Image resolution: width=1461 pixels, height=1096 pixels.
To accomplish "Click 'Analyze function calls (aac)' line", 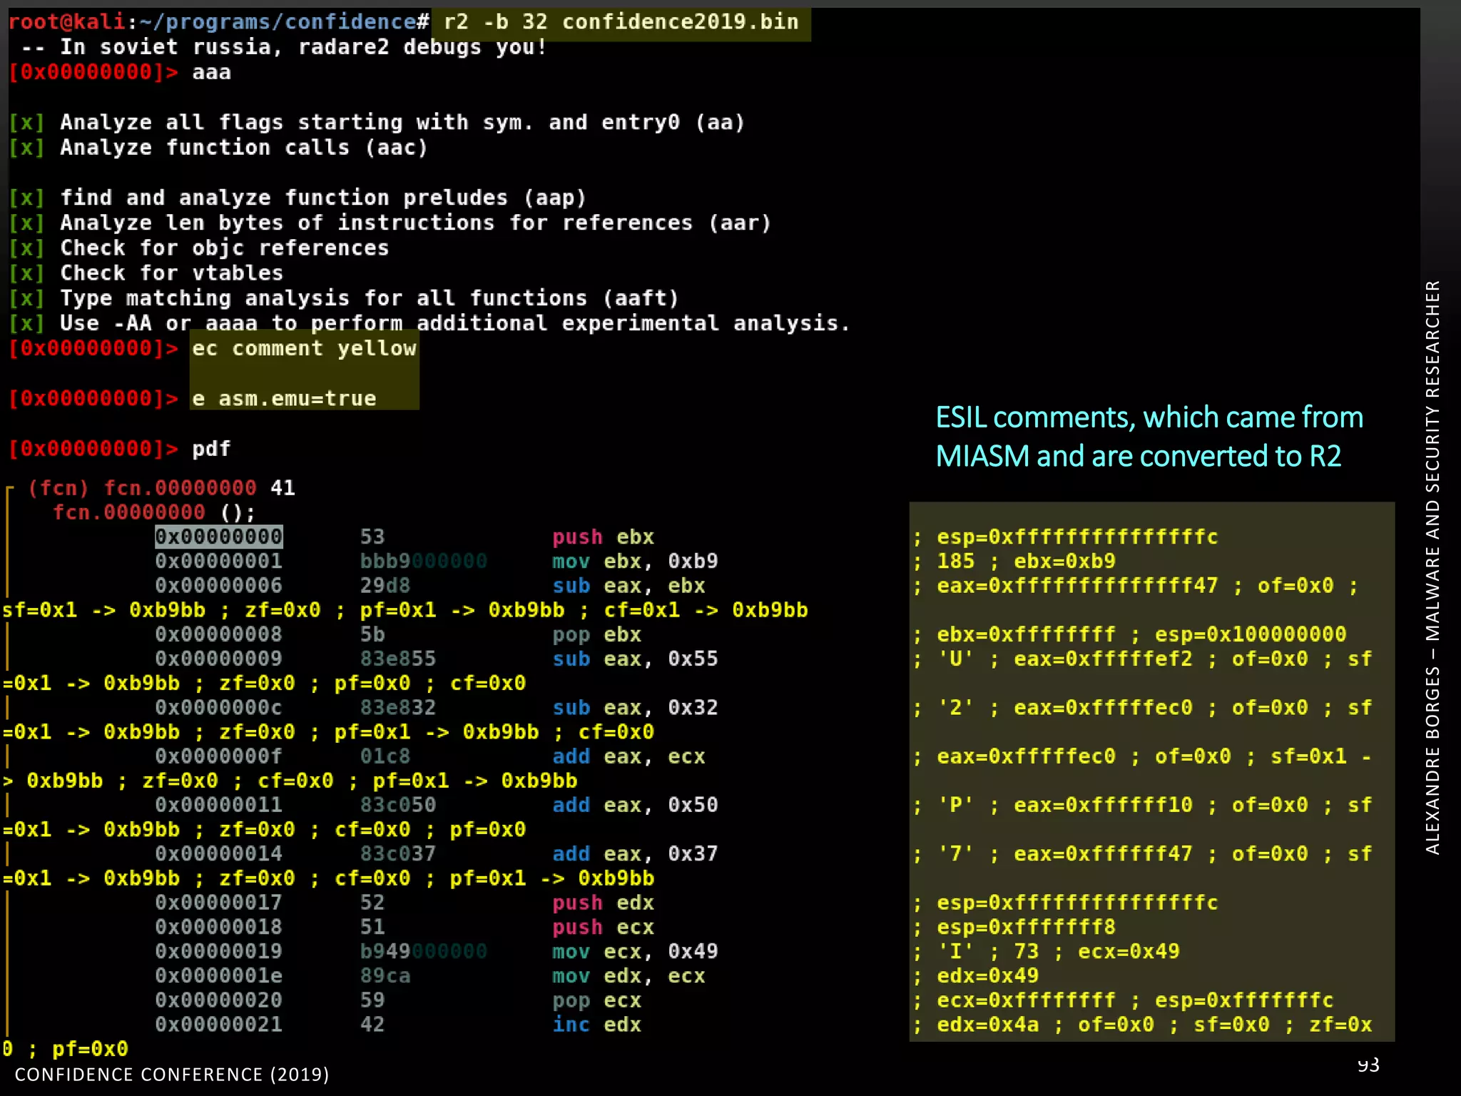I will pos(243,148).
